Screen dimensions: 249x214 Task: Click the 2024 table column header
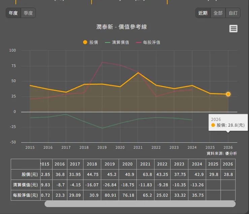(197, 164)
